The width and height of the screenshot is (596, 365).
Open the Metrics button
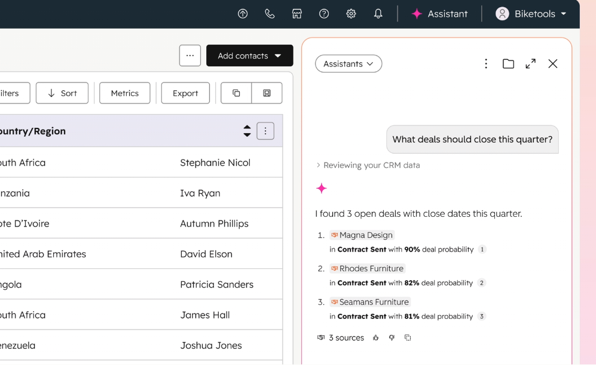point(125,93)
